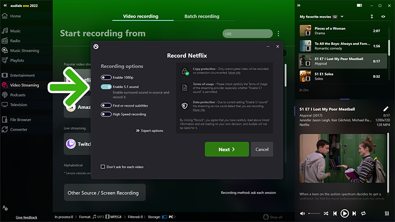The height and width of the screenshot is (222, 395).
Task: Edit the track info with the pencil icon
Action: (386, 109)
